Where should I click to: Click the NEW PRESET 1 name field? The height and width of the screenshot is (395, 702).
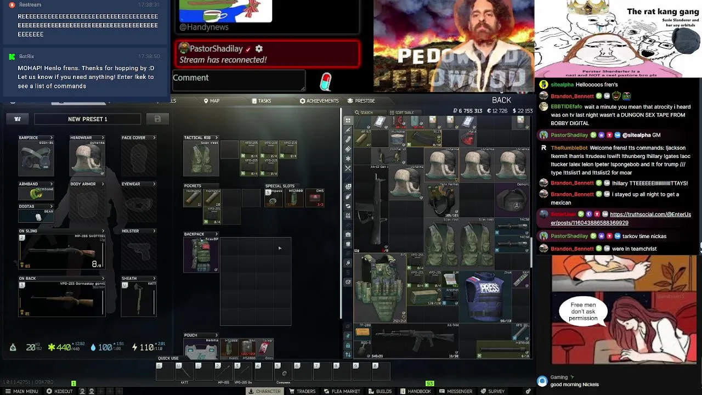88,119
